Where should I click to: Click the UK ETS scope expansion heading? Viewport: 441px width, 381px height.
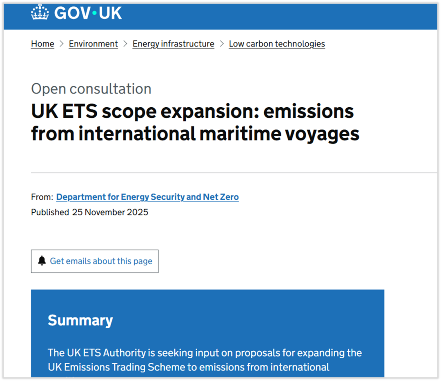tap(195, 122)
